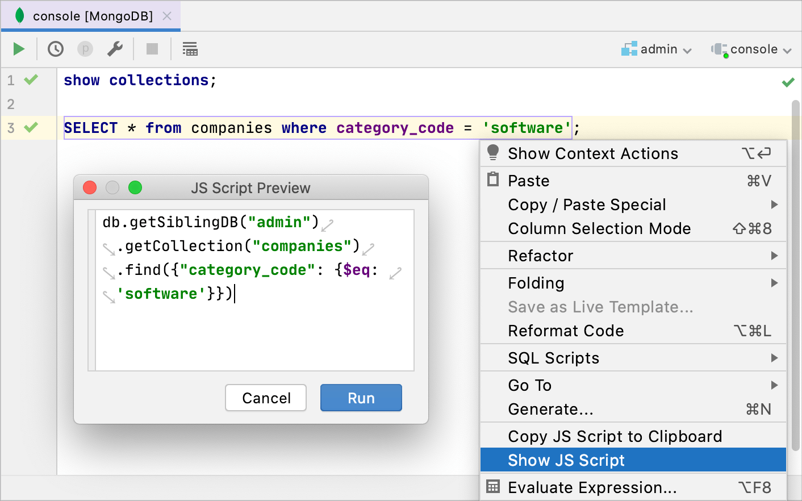Open query execution history via the clock icon
Viewport: 802px width, 501px height.
point(55,49)
